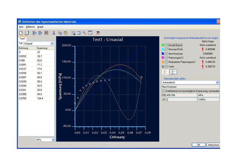This screenshot has width=237, height=167.
Task: Click the deselect-all curves list button
Action: (x=173, y=72)
